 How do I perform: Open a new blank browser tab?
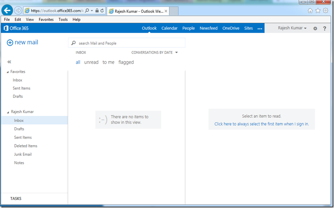[x=174, y=11]
